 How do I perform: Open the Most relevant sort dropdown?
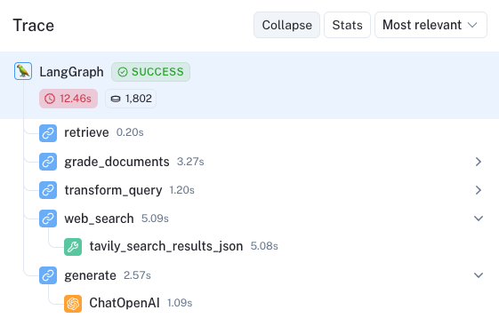tap(431, 25)
